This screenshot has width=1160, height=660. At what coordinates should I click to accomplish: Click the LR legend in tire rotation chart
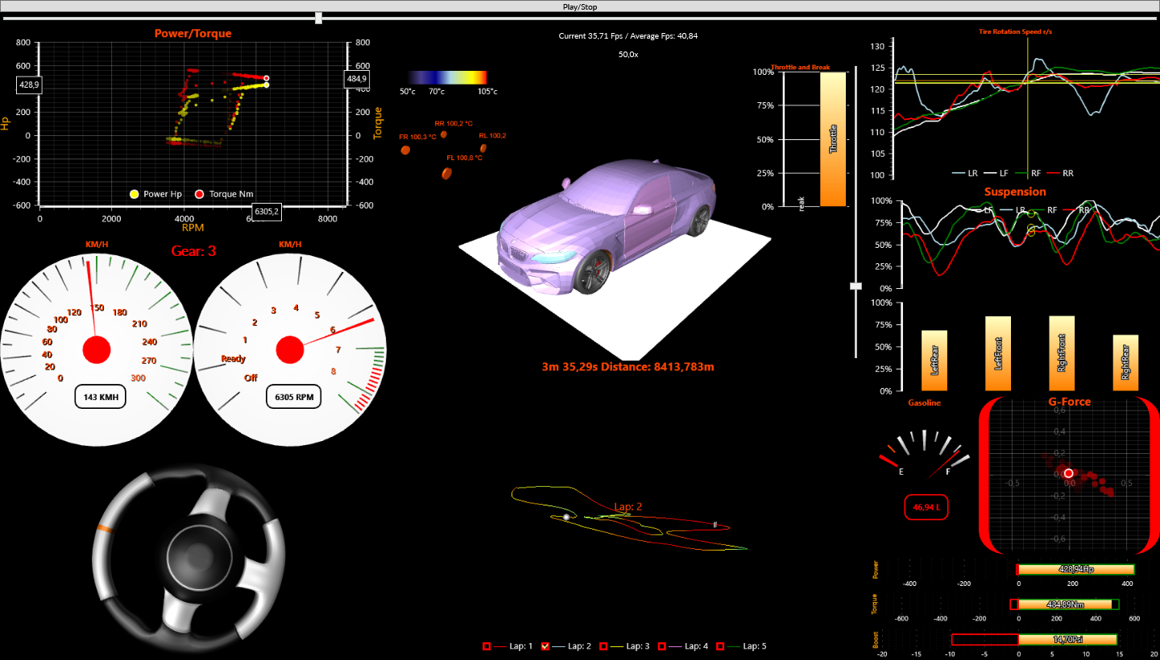click(x=965, y=173)
